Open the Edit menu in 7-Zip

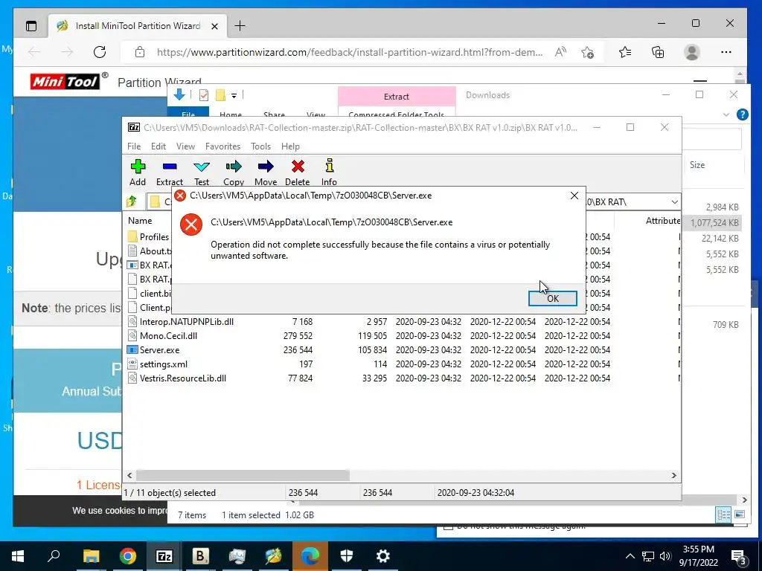(158, 146)
